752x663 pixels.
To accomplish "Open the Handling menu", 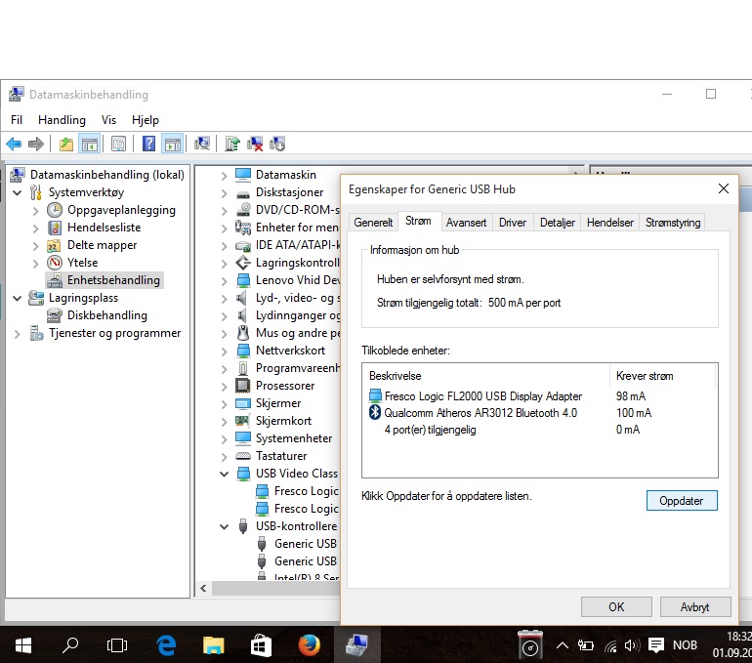I will click(x=62, y=120).
